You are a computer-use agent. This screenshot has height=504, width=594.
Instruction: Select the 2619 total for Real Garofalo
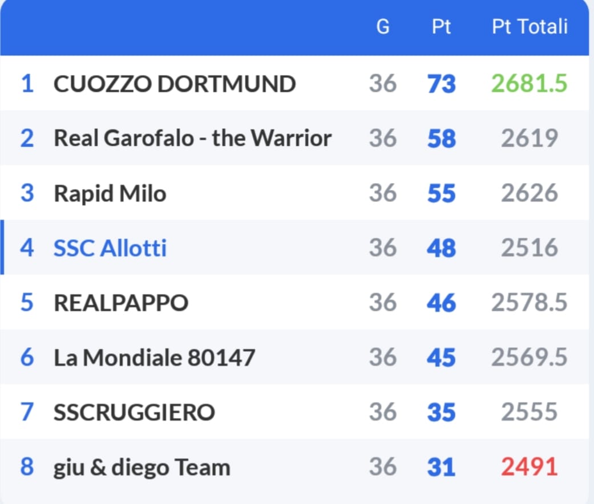529,139
